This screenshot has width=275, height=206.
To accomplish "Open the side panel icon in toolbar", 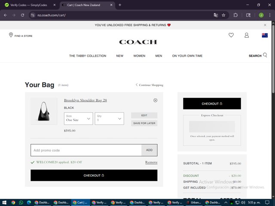I will pos(248,15).
